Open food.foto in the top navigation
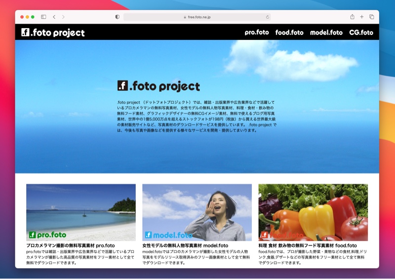This screenshot has height=279, width=395. 289,33
